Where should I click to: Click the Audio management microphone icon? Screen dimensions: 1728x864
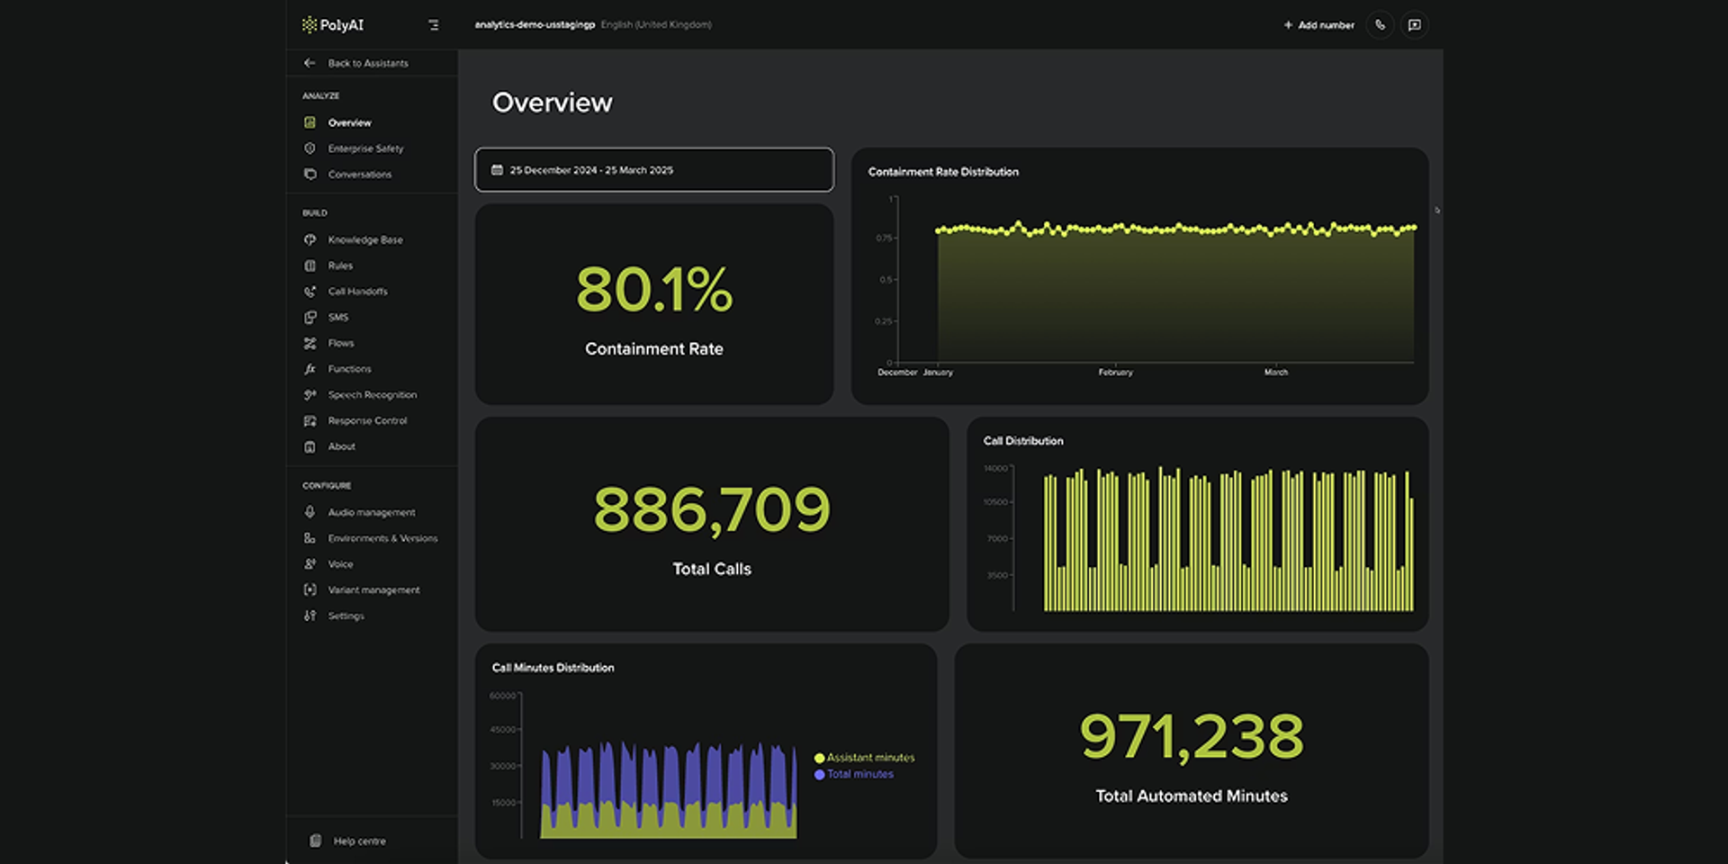coord(310,512)
